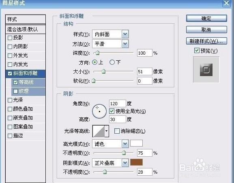Select the 斜面和浮雕 list entry label
This screenshot has width=234, height=183.
(25, 73)
